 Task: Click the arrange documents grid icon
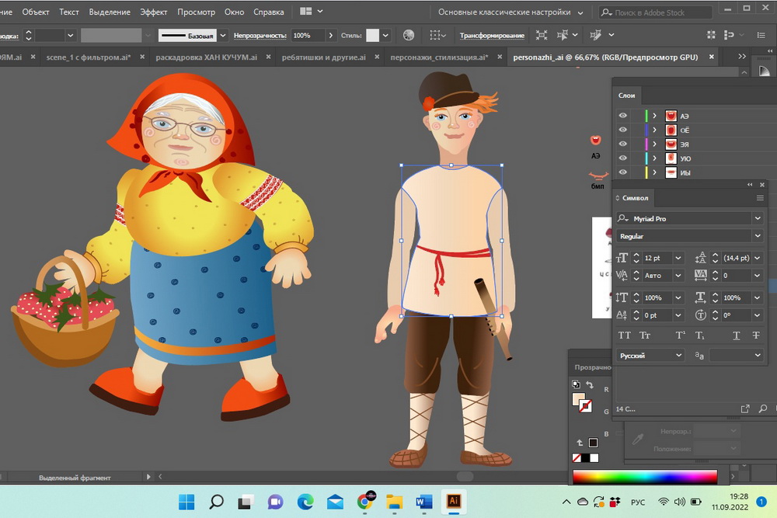pos(306,12)
